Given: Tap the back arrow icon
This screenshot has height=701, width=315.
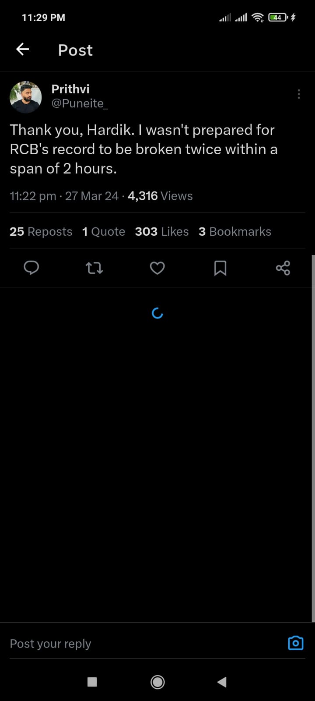Looking at the screenshot, I should 23,50.
